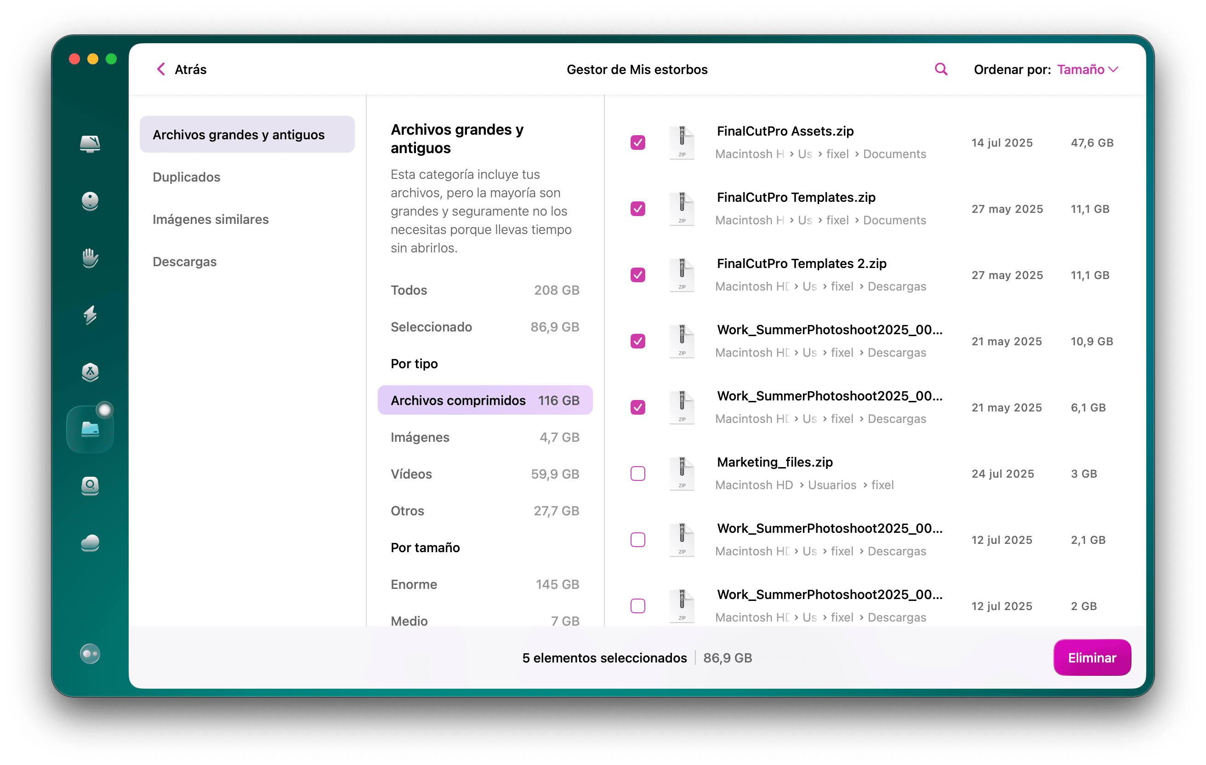
Task: Go back using the Atrás button
Action: (x=180, y=69)
